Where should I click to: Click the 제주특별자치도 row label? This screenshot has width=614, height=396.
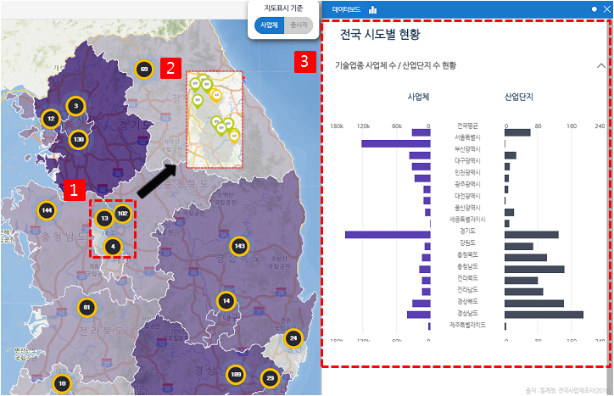pyautogui.click(x=467, y=325)
